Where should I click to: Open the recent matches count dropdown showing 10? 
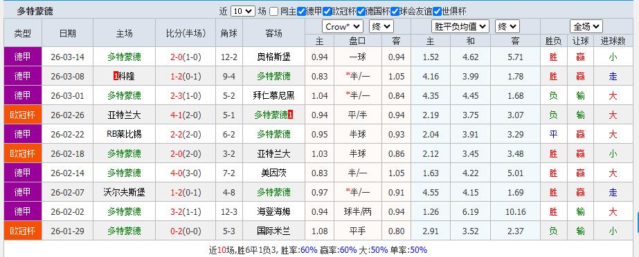coord(242,11)
